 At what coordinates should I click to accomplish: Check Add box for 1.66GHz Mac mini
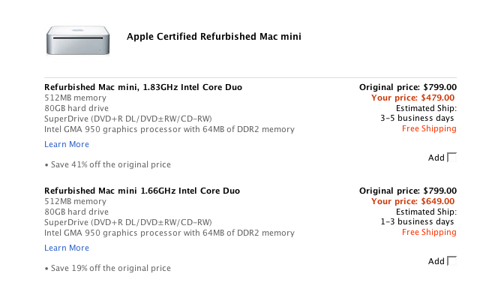click(x=451, y=261)
